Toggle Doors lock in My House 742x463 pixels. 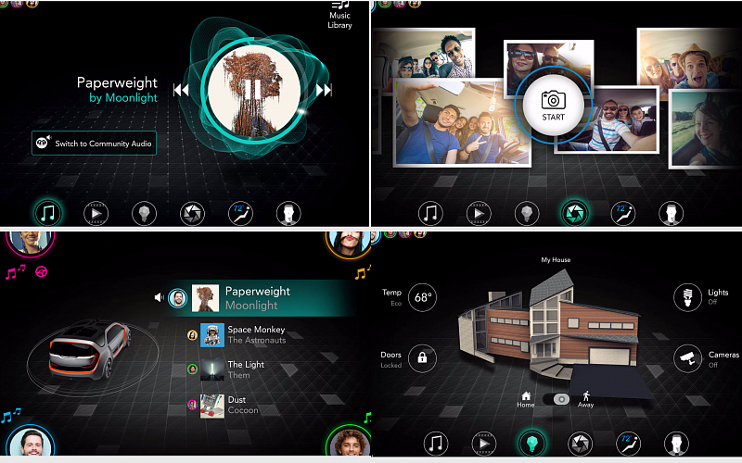422,358
